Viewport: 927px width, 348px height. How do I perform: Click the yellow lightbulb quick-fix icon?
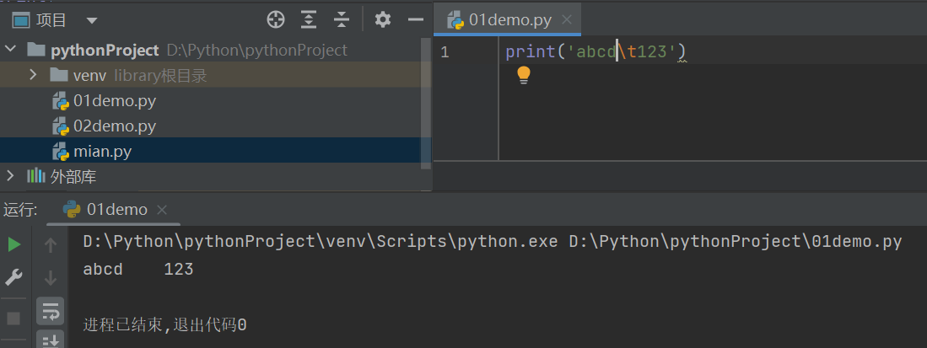coord(523,75)
